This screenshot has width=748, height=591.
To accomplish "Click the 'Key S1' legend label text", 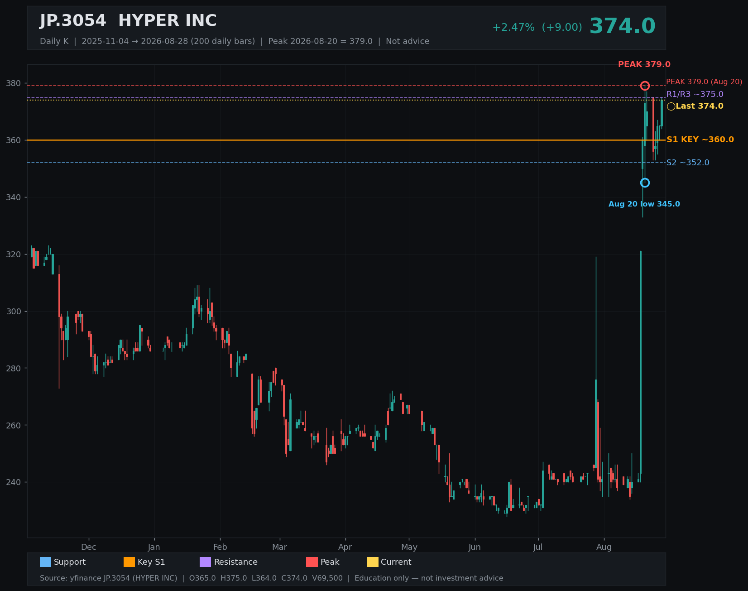I will tap(151, 562).
